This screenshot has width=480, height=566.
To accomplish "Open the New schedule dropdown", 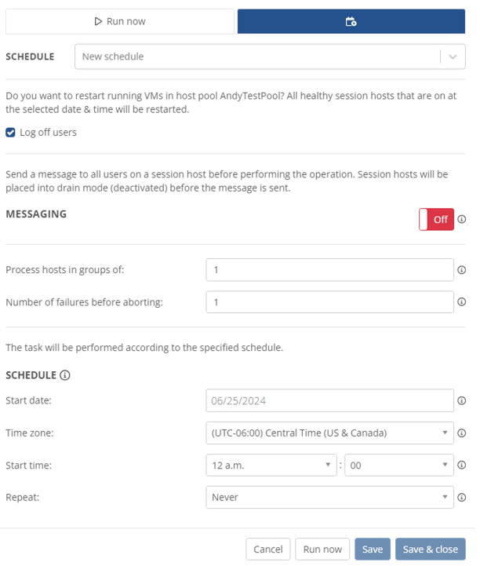I will (270, 57).
